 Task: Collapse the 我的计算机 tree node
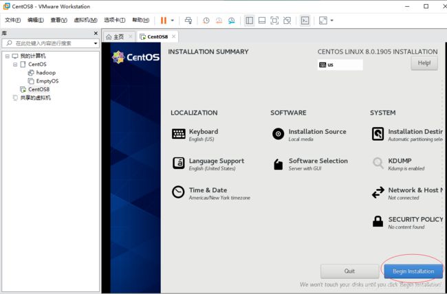tap(7, 56)
